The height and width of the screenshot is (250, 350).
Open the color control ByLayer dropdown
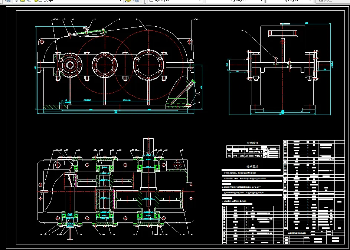(175, 1)
